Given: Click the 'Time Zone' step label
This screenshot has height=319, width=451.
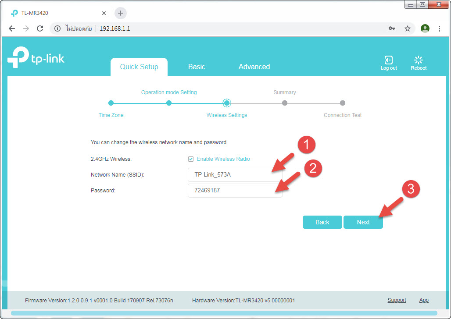Looking at the screenshot, I should click(111, 115).
